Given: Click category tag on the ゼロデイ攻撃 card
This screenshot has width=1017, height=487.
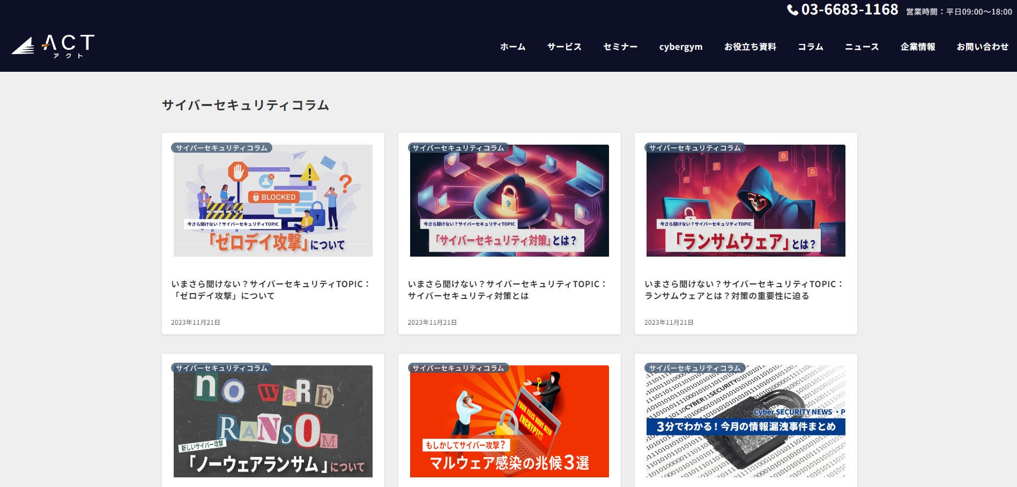Looking at the screenshot, I should [x=221, y=148].
